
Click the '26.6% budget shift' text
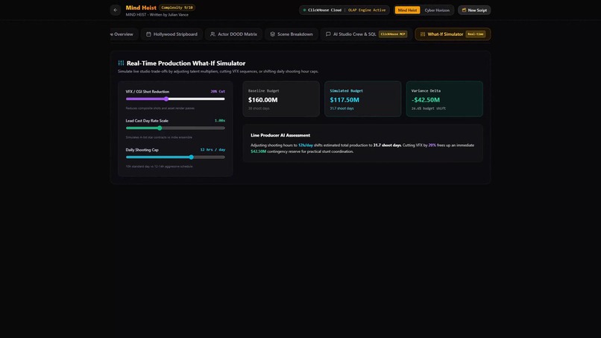429,108
